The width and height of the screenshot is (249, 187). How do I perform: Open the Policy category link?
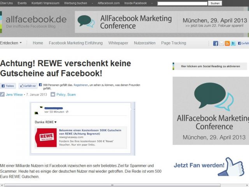tap(61, 94)
